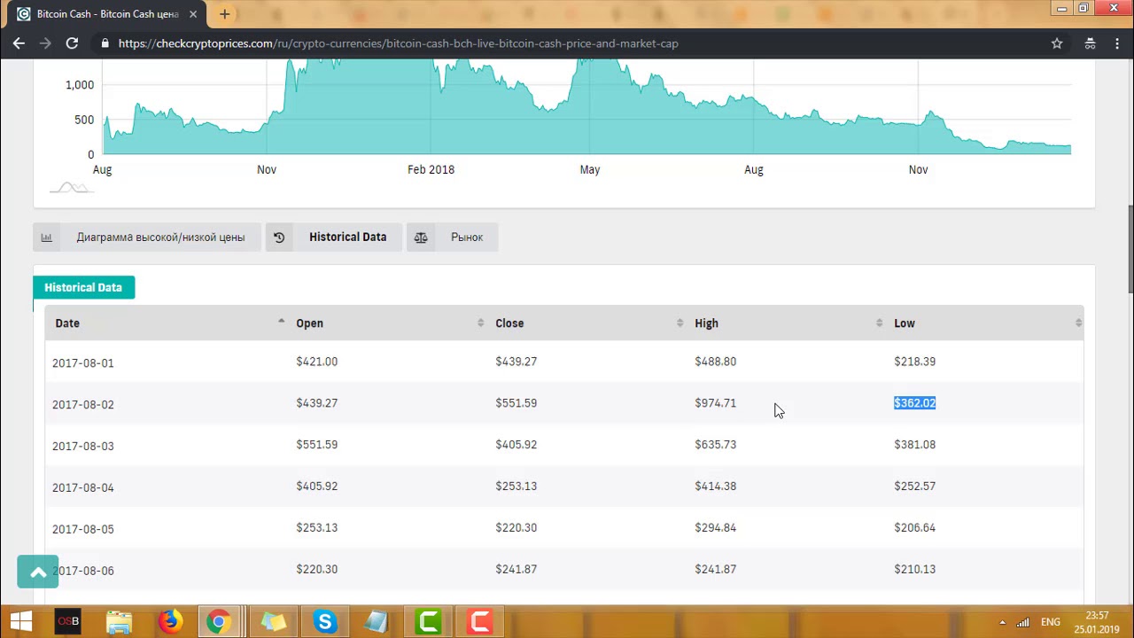This screenshot has height=638, width=1134.
Task: Open Skype from the taskbar
Action: click(325, 622)
